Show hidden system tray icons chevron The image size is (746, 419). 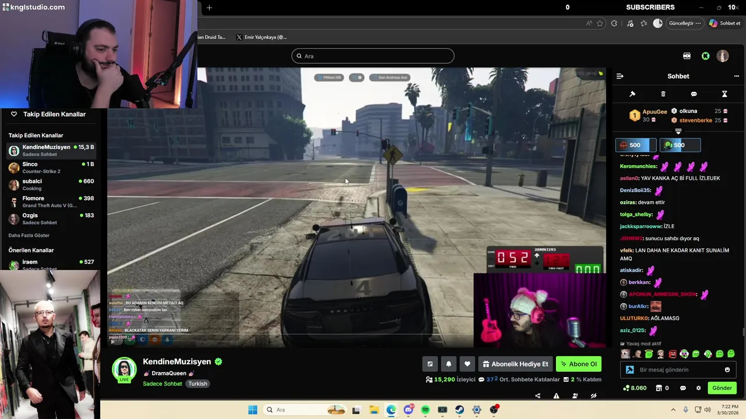(x=673, y=410)
